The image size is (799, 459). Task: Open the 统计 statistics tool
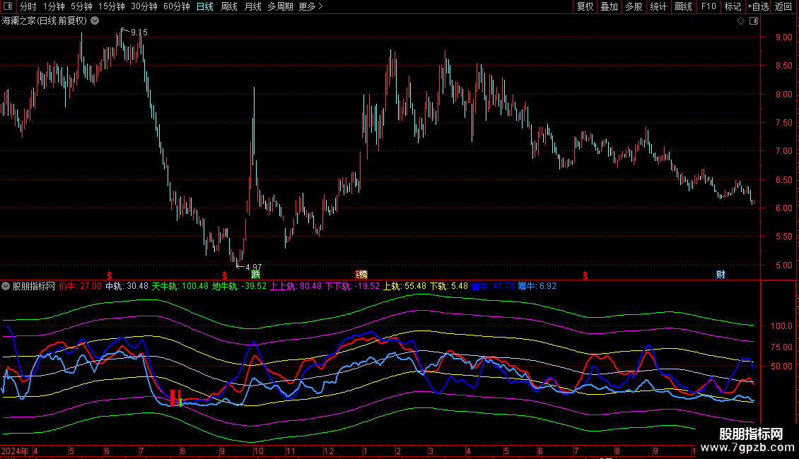point(658,7)
